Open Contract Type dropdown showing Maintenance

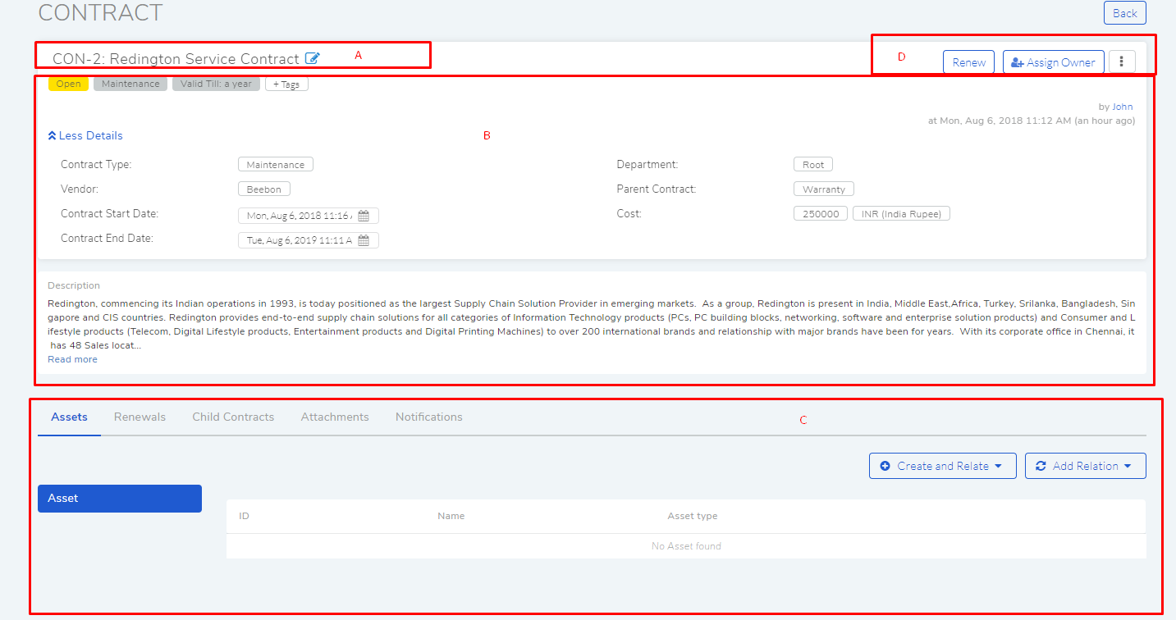[x=276, y=165]
